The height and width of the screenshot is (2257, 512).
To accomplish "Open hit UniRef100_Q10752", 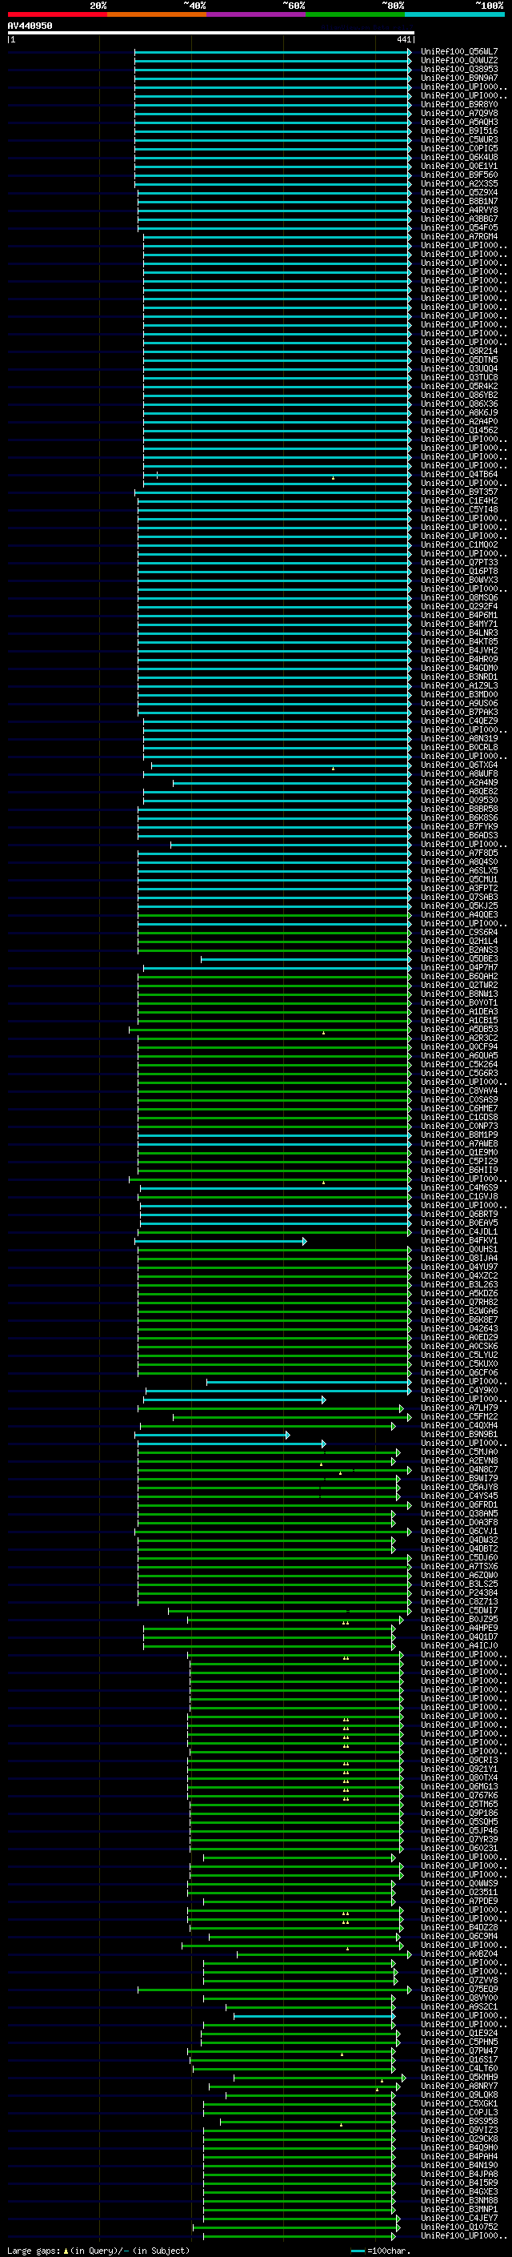I will [x=459, y=2227].
